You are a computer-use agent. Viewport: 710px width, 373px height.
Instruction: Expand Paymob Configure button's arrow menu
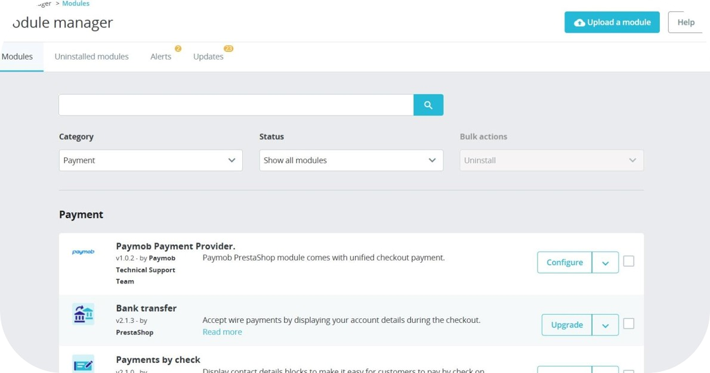tap(605, 263)
